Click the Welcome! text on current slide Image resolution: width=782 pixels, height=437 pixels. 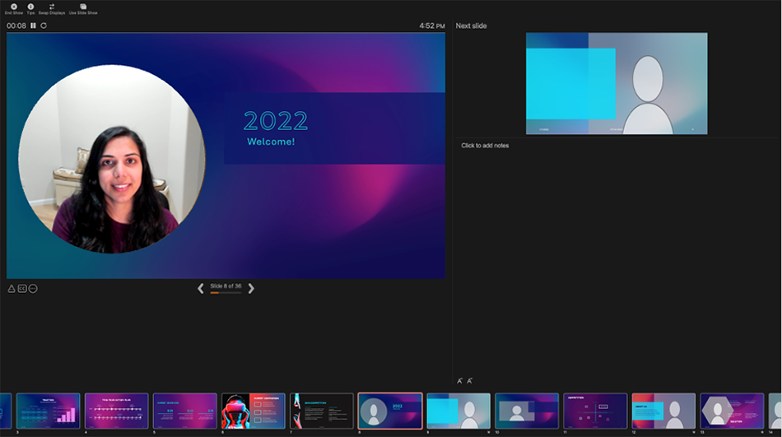(271, 142)
